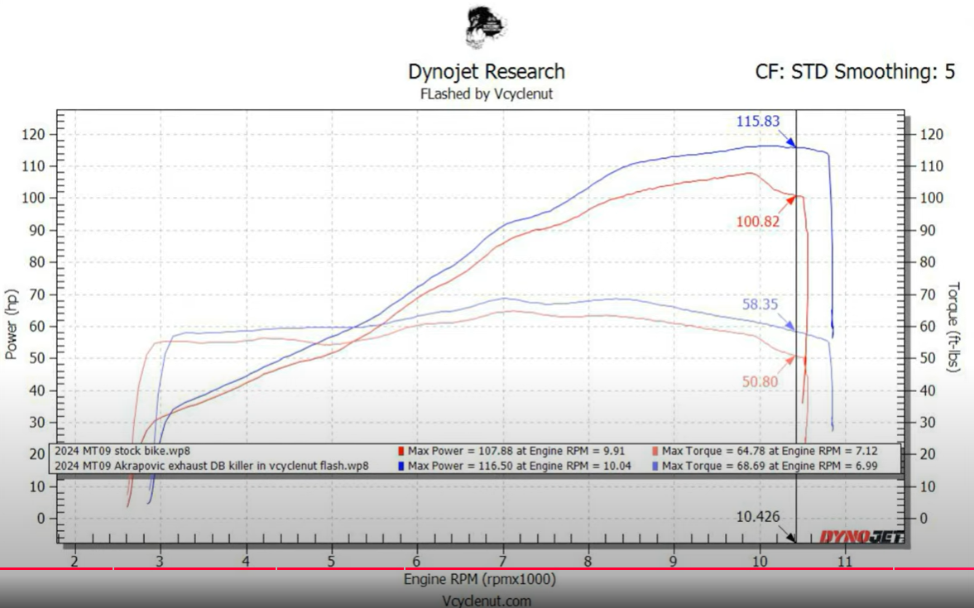Click the black arrow marker beside 10.426
This screenshot has height=608, width=974.
pyautogui.click(x=790, y=537)
